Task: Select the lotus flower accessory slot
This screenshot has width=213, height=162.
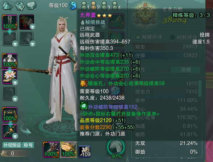Action: pos(9,76)
